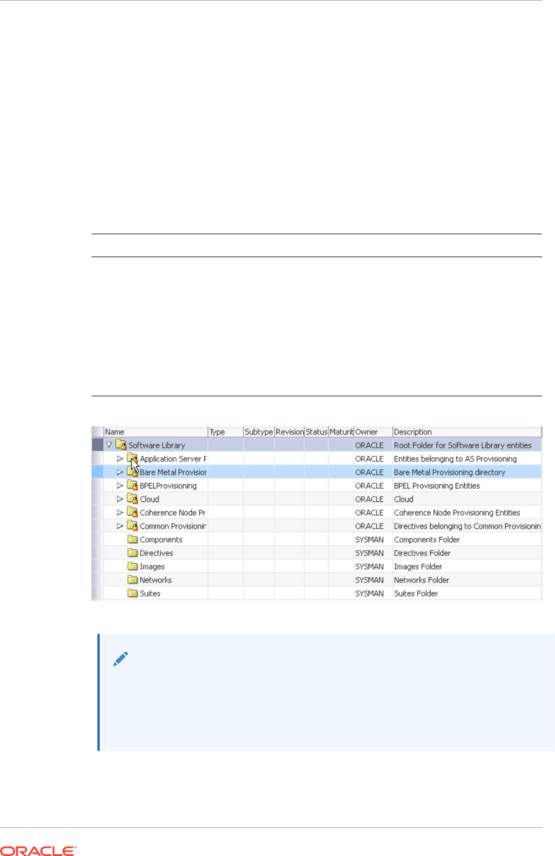Viewport: 555px width, 856px height.
Task: Sort by the Revision column header
Action: click(x=289, y=432)
